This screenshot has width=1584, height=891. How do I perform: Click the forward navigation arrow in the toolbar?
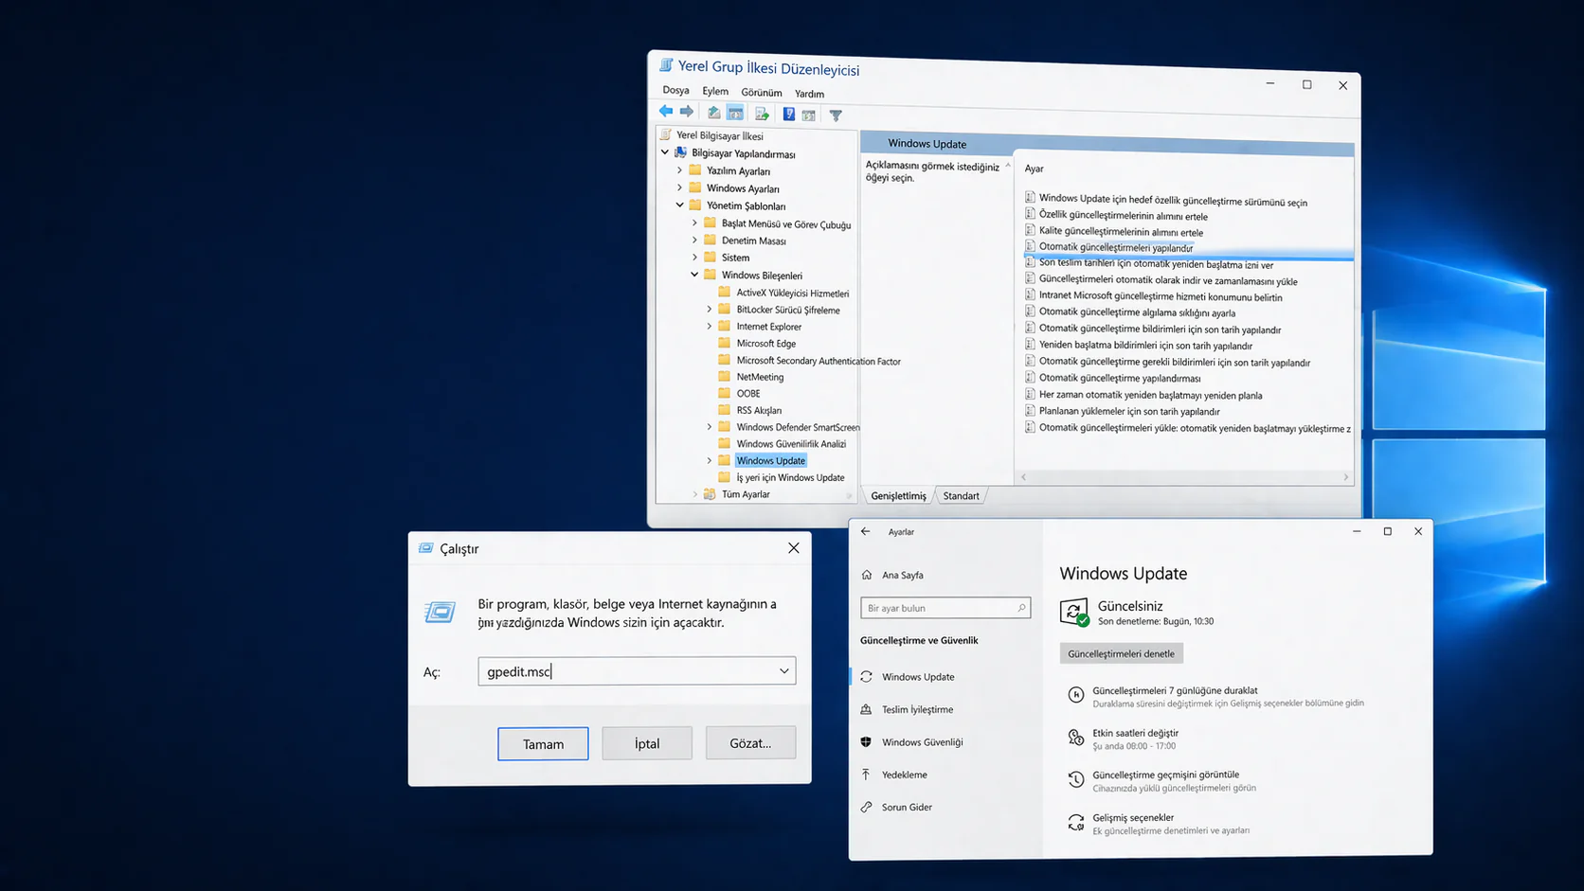coord(686,112)
